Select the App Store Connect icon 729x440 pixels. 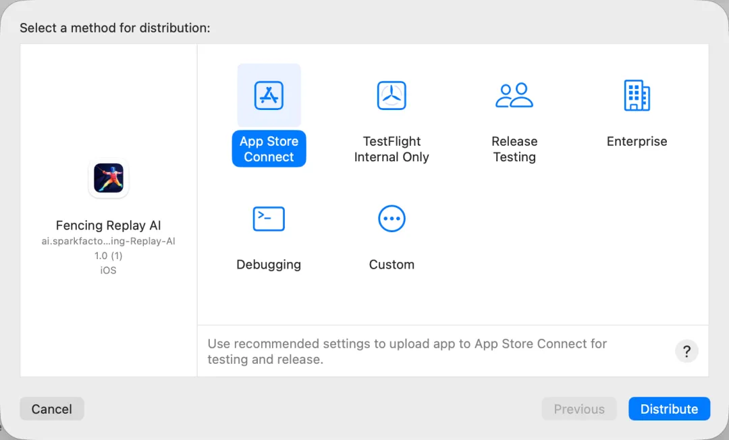(x=269, y=95)
